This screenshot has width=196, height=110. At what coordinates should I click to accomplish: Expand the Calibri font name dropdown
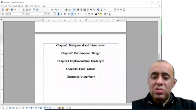[45, 14]
